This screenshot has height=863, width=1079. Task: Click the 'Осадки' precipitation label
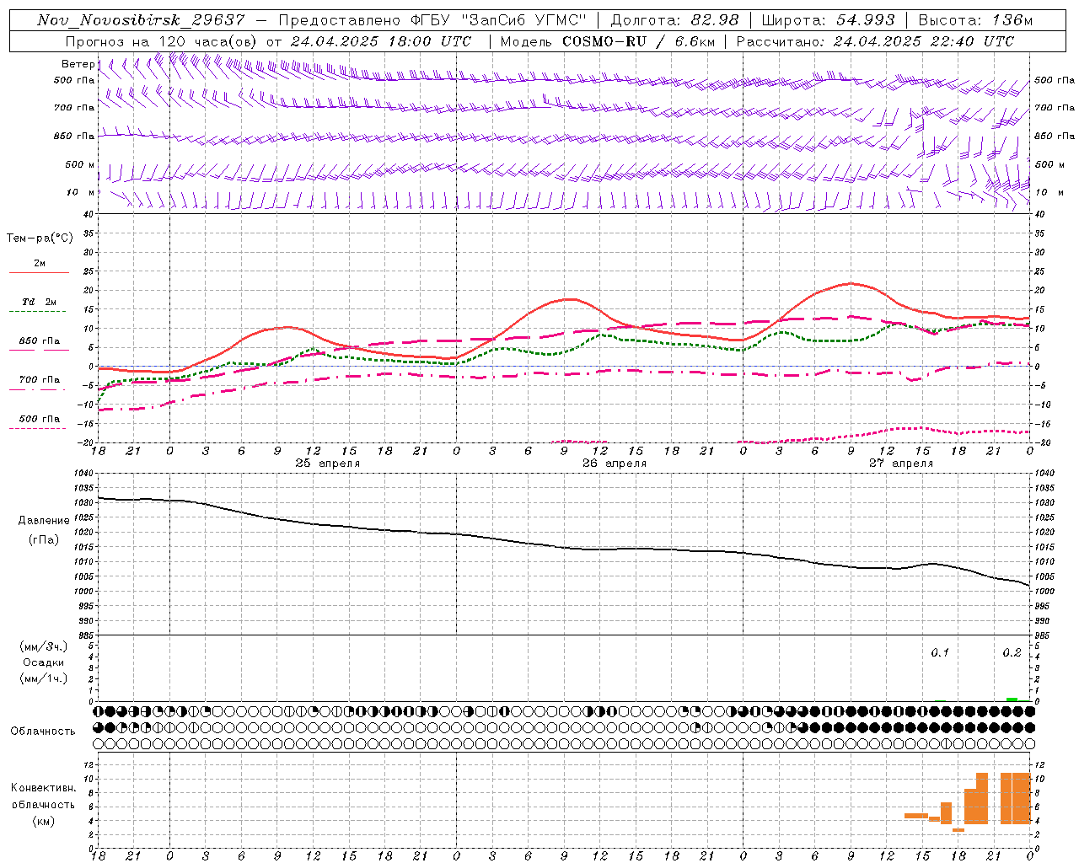coord(44,662)
